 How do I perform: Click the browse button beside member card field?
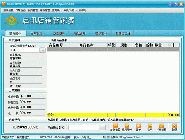[x=43, y=50]
